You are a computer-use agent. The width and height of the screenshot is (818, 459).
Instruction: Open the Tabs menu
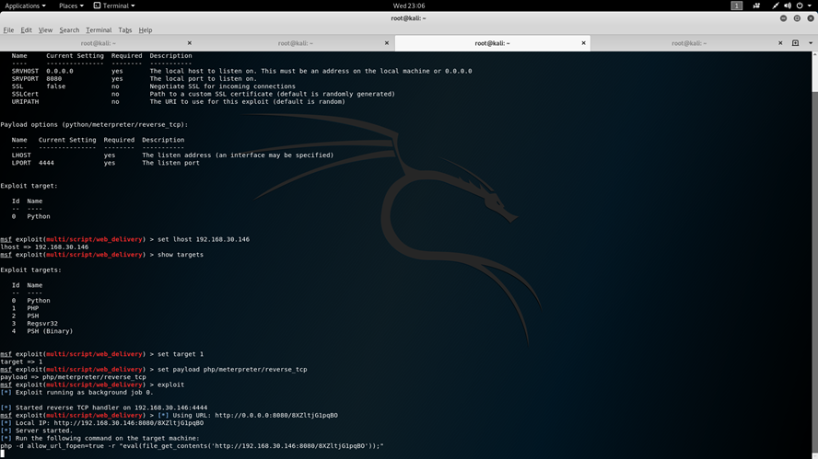click(124, 30)
